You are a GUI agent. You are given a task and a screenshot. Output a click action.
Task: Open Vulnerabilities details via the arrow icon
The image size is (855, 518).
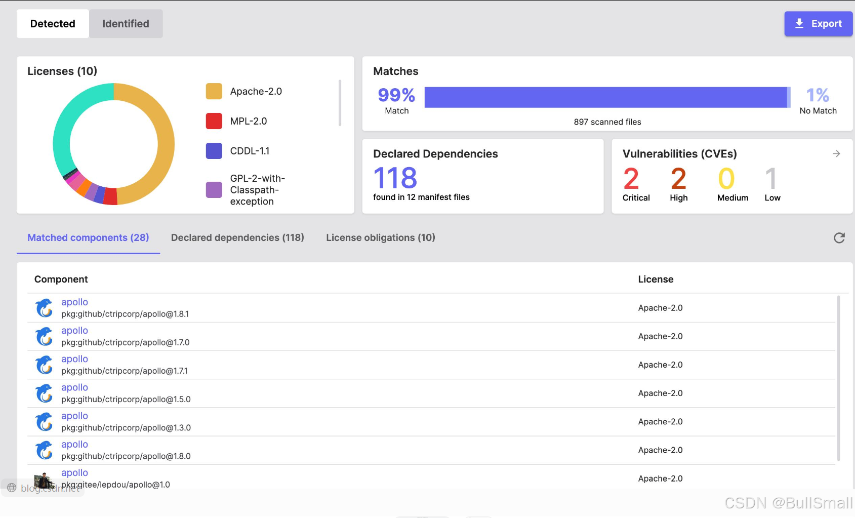pos(836,153)
